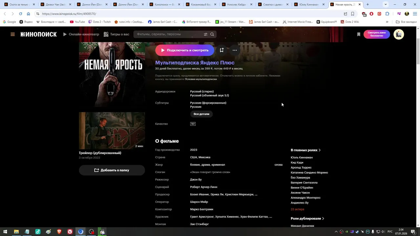The width and height of the screenshot is (420, 236).
Task: Expand the 'В главных ролях' cast list
Action: 305,150
